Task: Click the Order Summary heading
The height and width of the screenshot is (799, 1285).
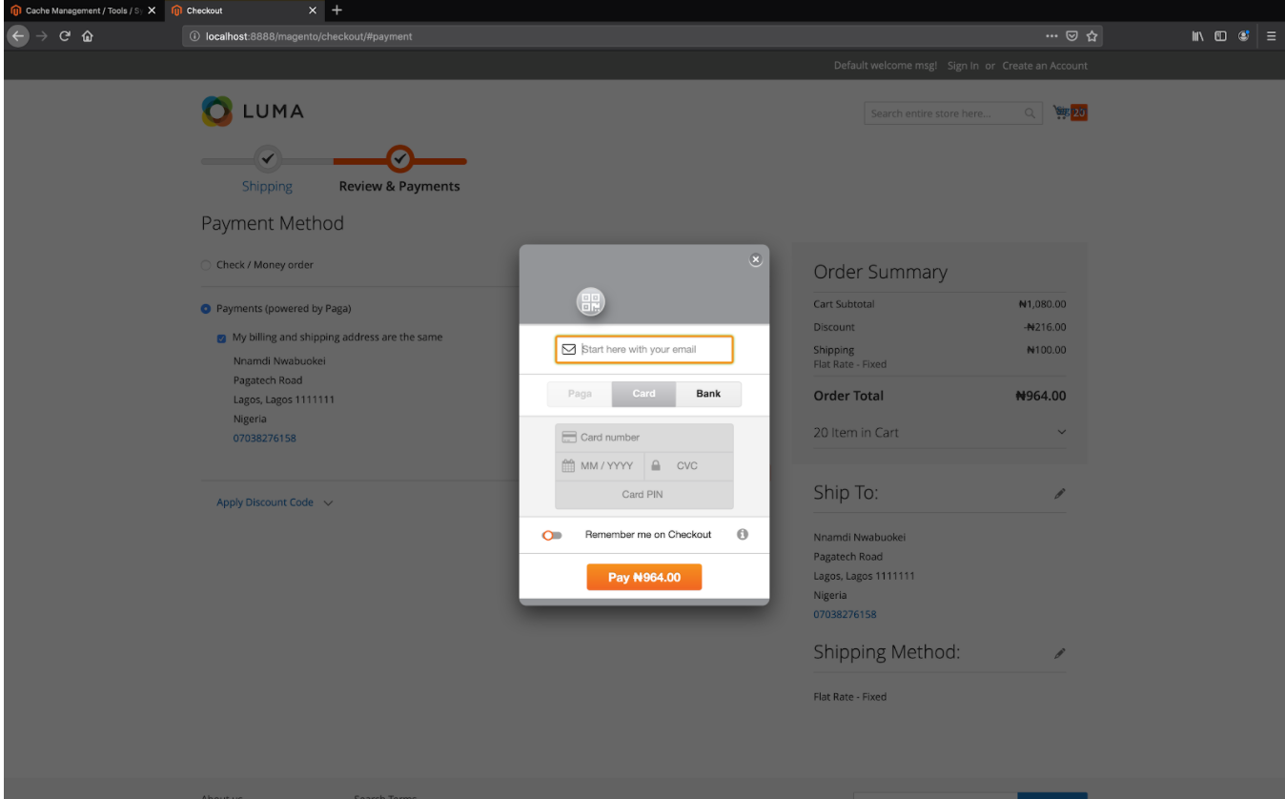Action: [x=880, y=272]
